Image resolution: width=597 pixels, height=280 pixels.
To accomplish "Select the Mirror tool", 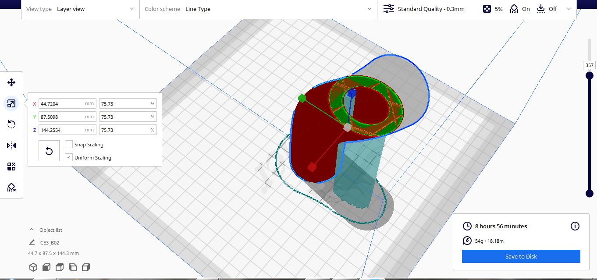I will [11, 145].
